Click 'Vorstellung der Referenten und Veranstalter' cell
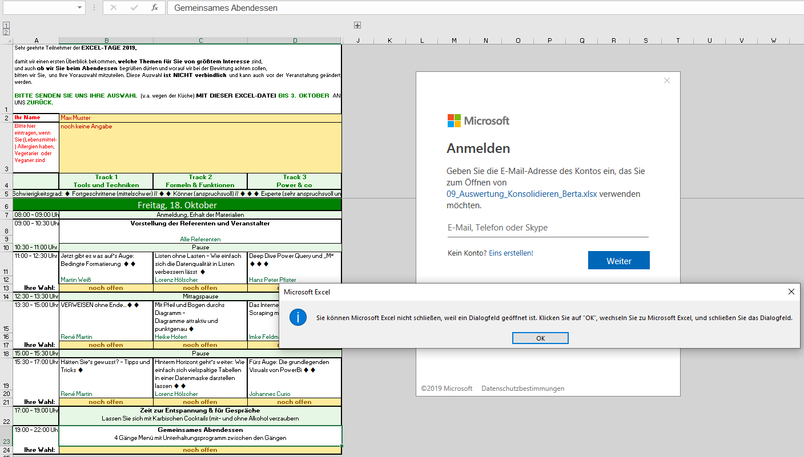 (x=200, y=227)
